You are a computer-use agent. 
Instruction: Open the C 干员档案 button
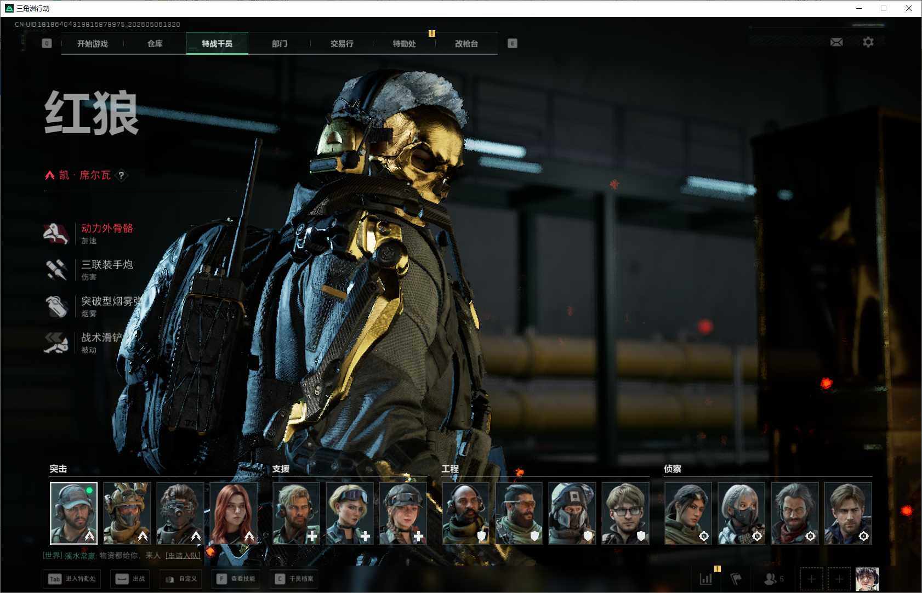(294, 579)
